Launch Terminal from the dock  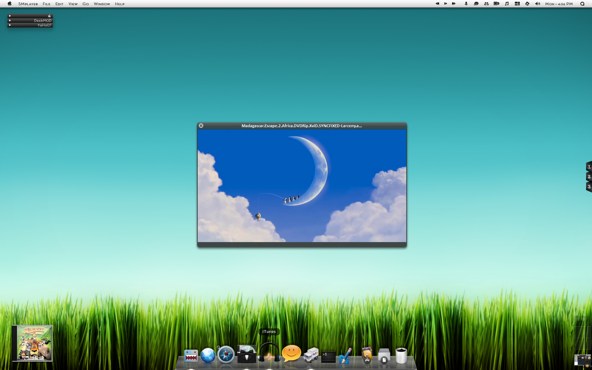(328, 357)
